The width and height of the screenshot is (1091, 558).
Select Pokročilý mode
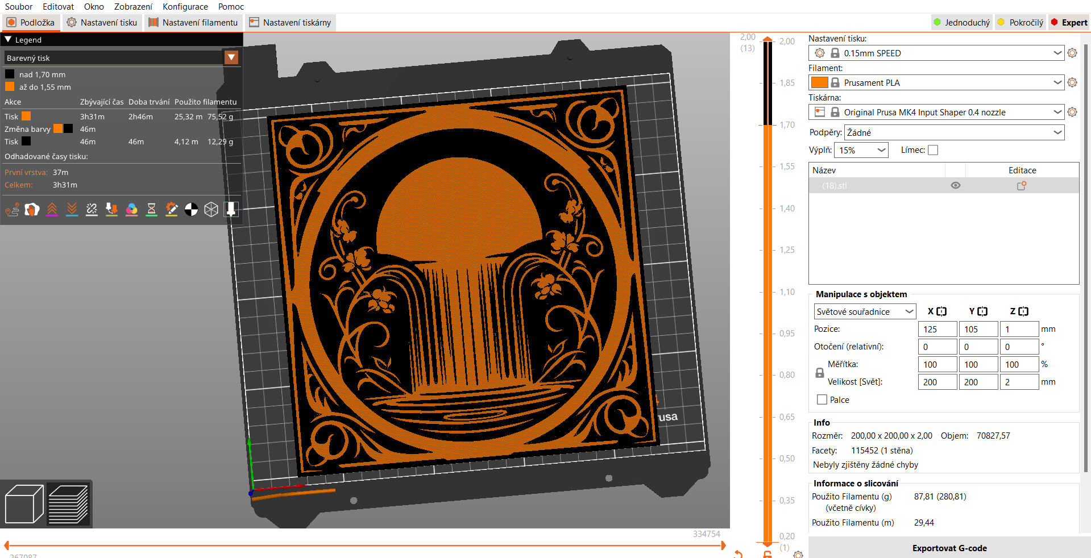tap(1020, 23)
